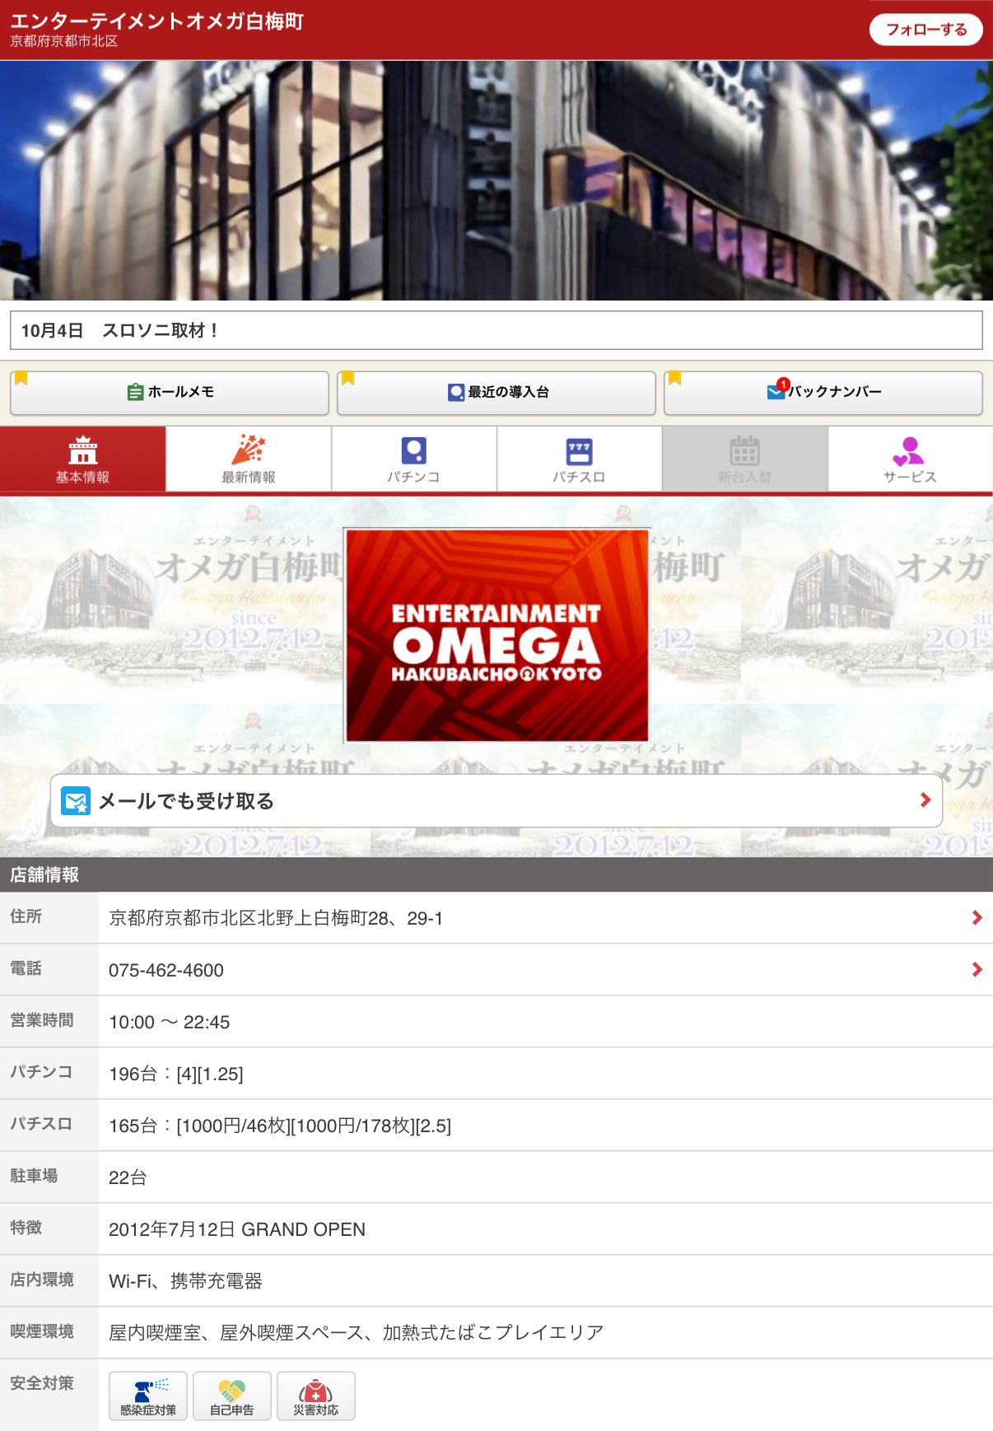This screenshot has width=993, height=1431.
Task: Switch to the 最新情報 tab
Action: click(249, 459)
